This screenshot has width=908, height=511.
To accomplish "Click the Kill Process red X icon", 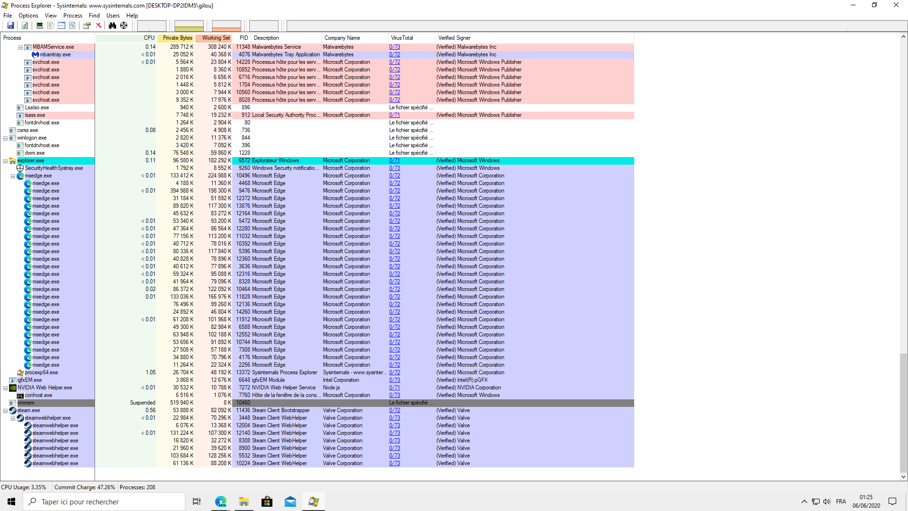I will pos(98,26).
